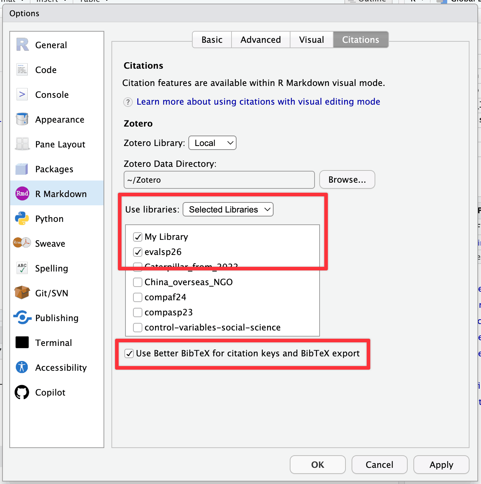
Task: Open Appearance settings paint bucket icon
Action: (x=22, y=119)
